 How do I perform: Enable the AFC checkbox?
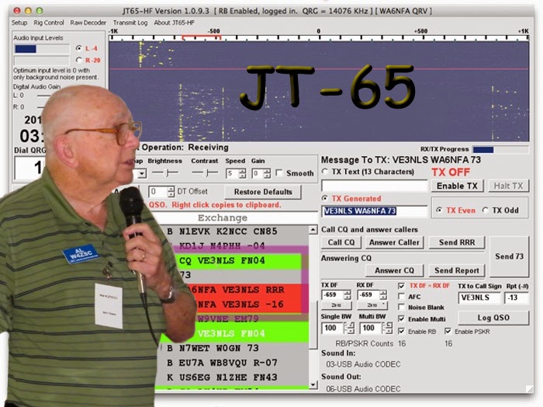(401, 297)
